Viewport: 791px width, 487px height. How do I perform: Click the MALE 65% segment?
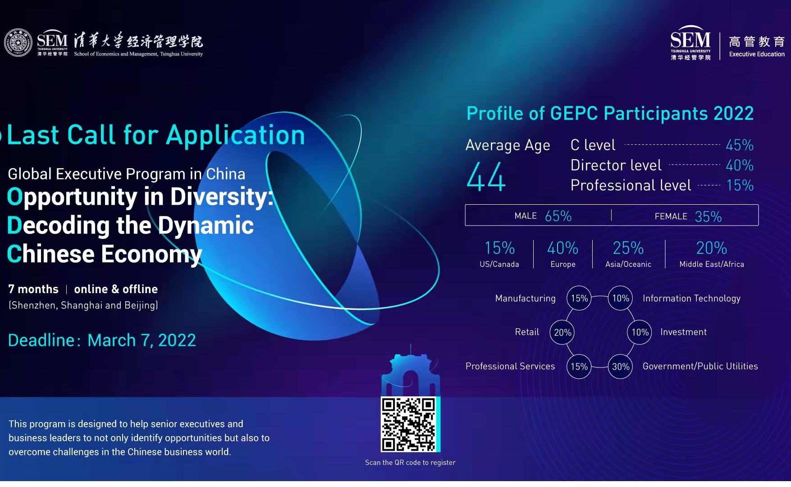pos(543,216)
